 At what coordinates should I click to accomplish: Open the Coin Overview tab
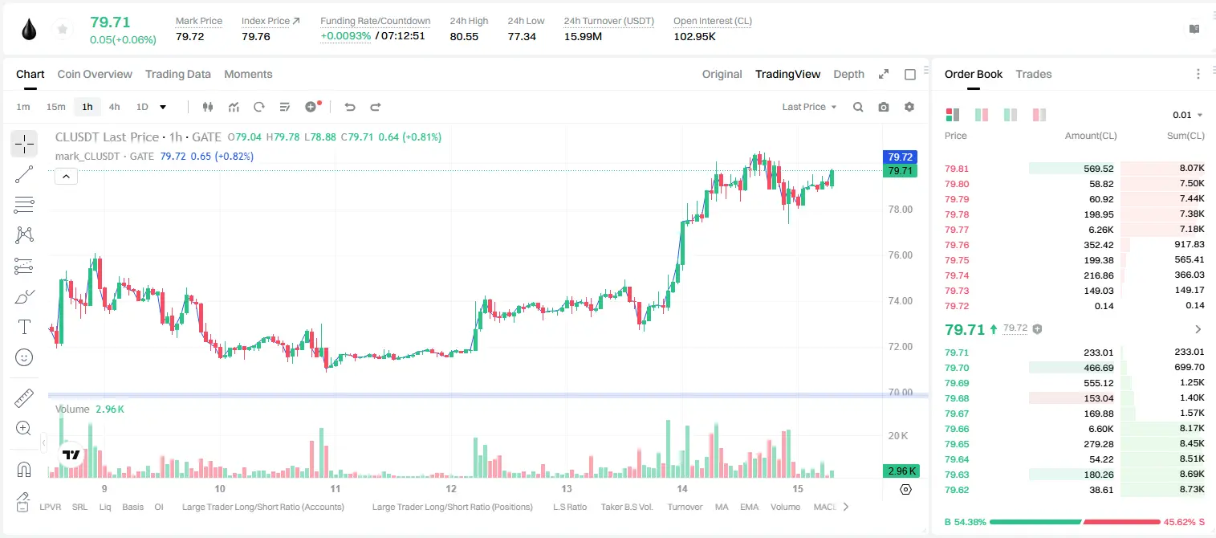95,74
